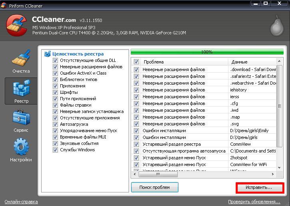This screenshot has height=206, width=290.
Task: Click the Проверить обновления... link
Action: click(x=254, y=202)
